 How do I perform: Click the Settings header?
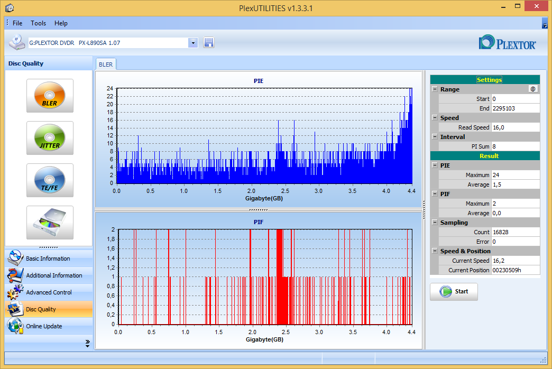(x=485, y=80)
